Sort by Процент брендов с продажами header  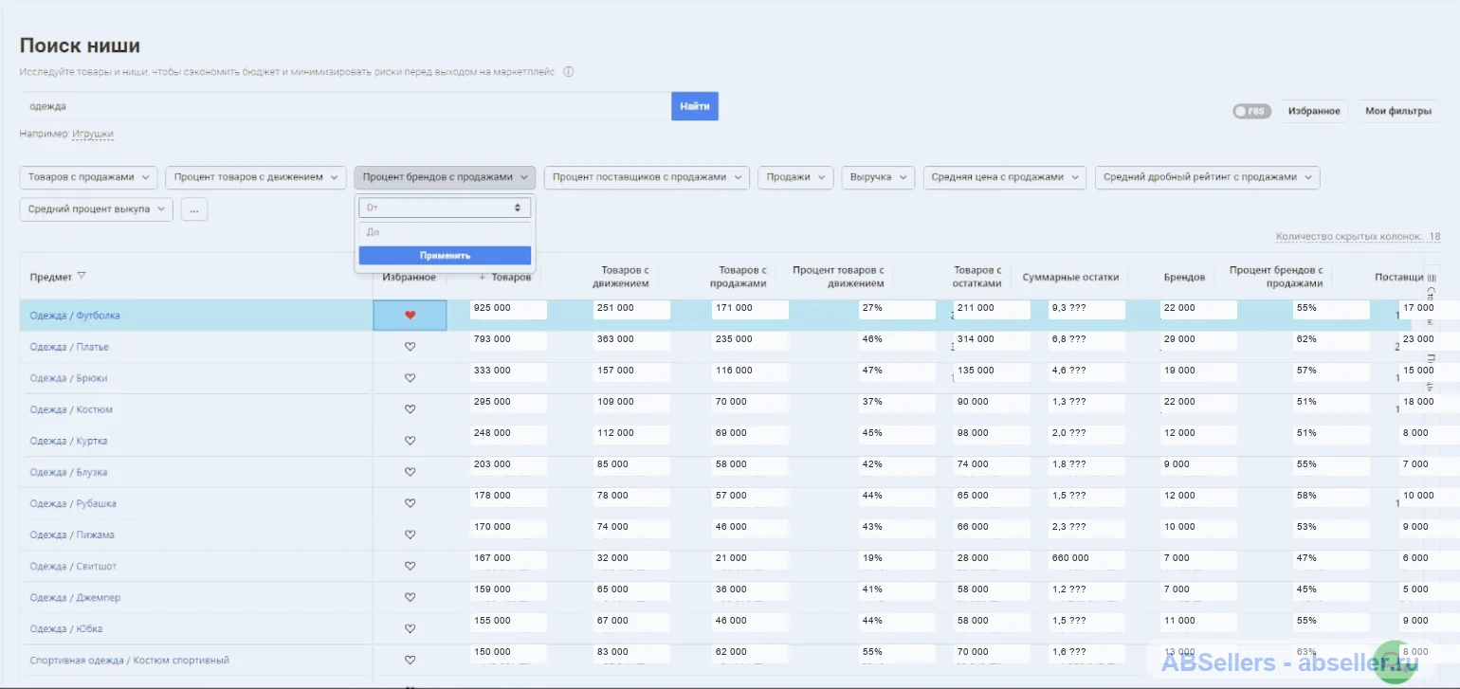coord(1276,277)
